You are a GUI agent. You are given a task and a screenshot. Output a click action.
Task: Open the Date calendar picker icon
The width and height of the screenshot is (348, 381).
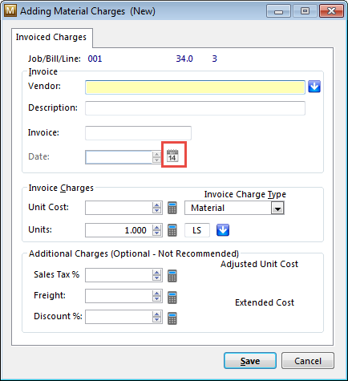coord(172,156)
